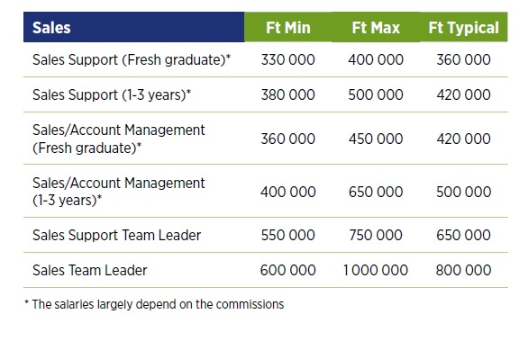The height and width of the screenshot is (341, 519).
Task: Click the 650 000 Ft Typical value
Action: [463, 235]
